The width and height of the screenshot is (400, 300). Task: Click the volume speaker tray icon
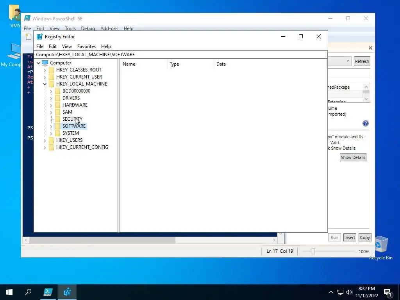tap(349, 292)
